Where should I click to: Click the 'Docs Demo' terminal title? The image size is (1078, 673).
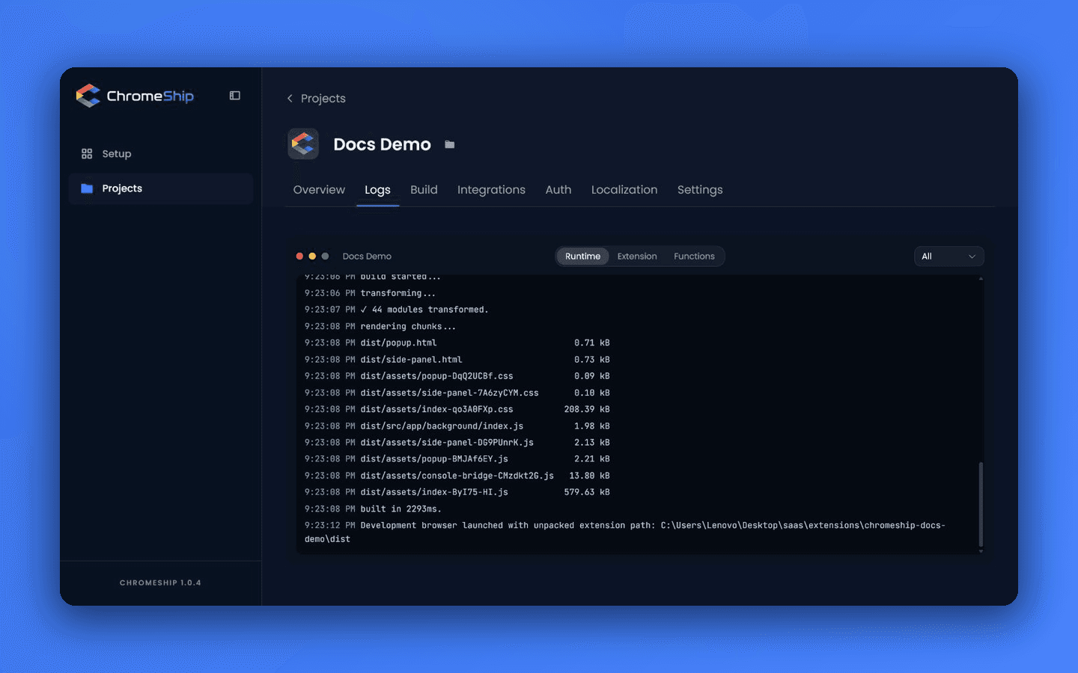click(367, 256)
